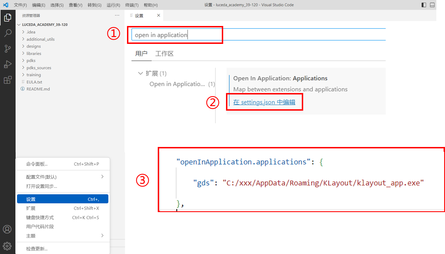Choose 设置 from the manage menu
445x254 pixels.
point(63,199)
